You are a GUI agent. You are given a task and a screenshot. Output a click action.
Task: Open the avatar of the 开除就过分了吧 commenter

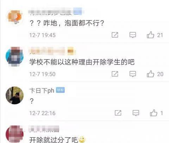(x=14, y=134)
